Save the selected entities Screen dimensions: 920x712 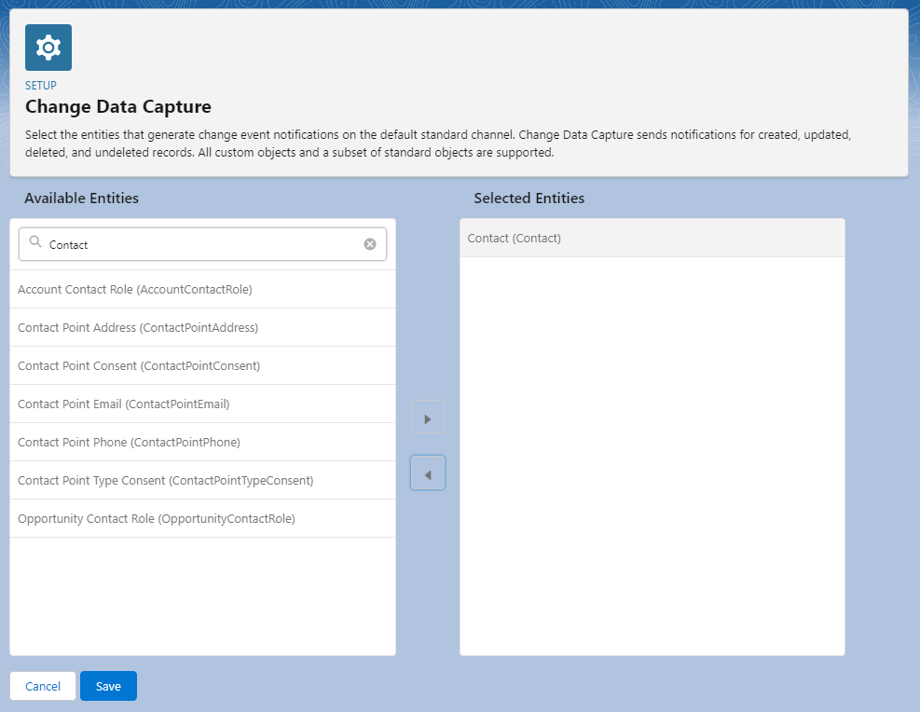(108, 686)
